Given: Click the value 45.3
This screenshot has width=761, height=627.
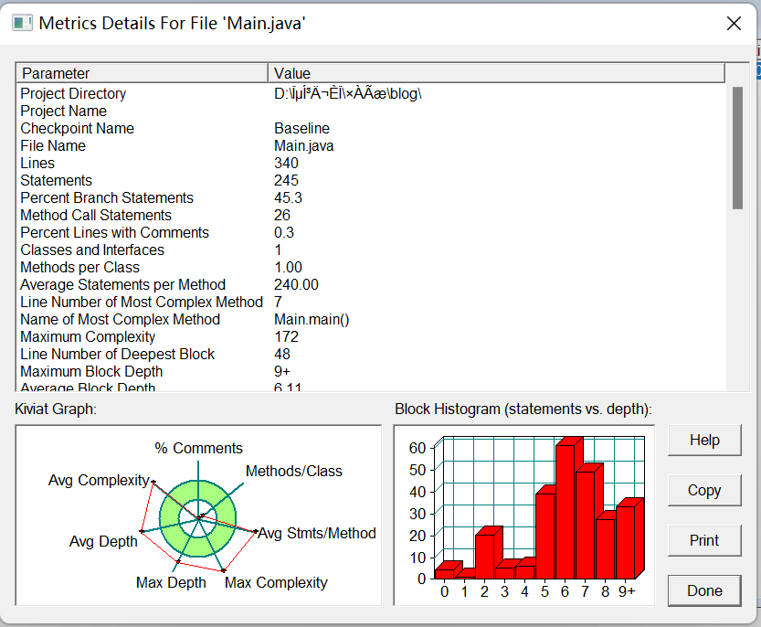Looking at the screenshot, I should click(289, 197).
